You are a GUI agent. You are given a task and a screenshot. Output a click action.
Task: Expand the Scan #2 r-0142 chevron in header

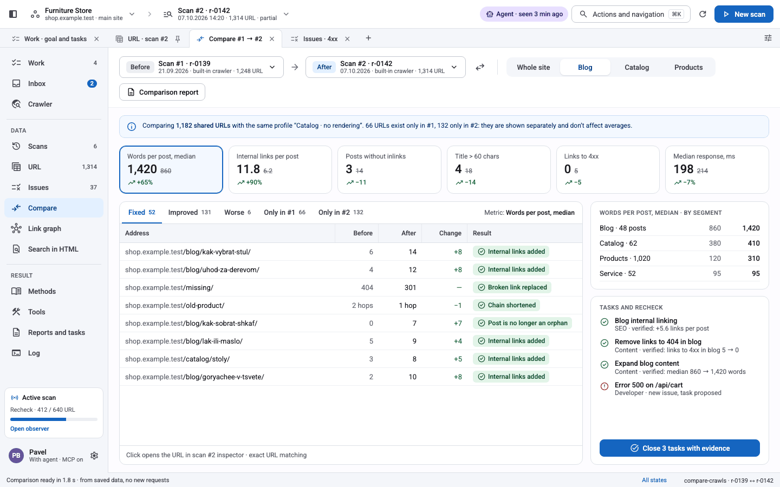click(x=287, y=14)
